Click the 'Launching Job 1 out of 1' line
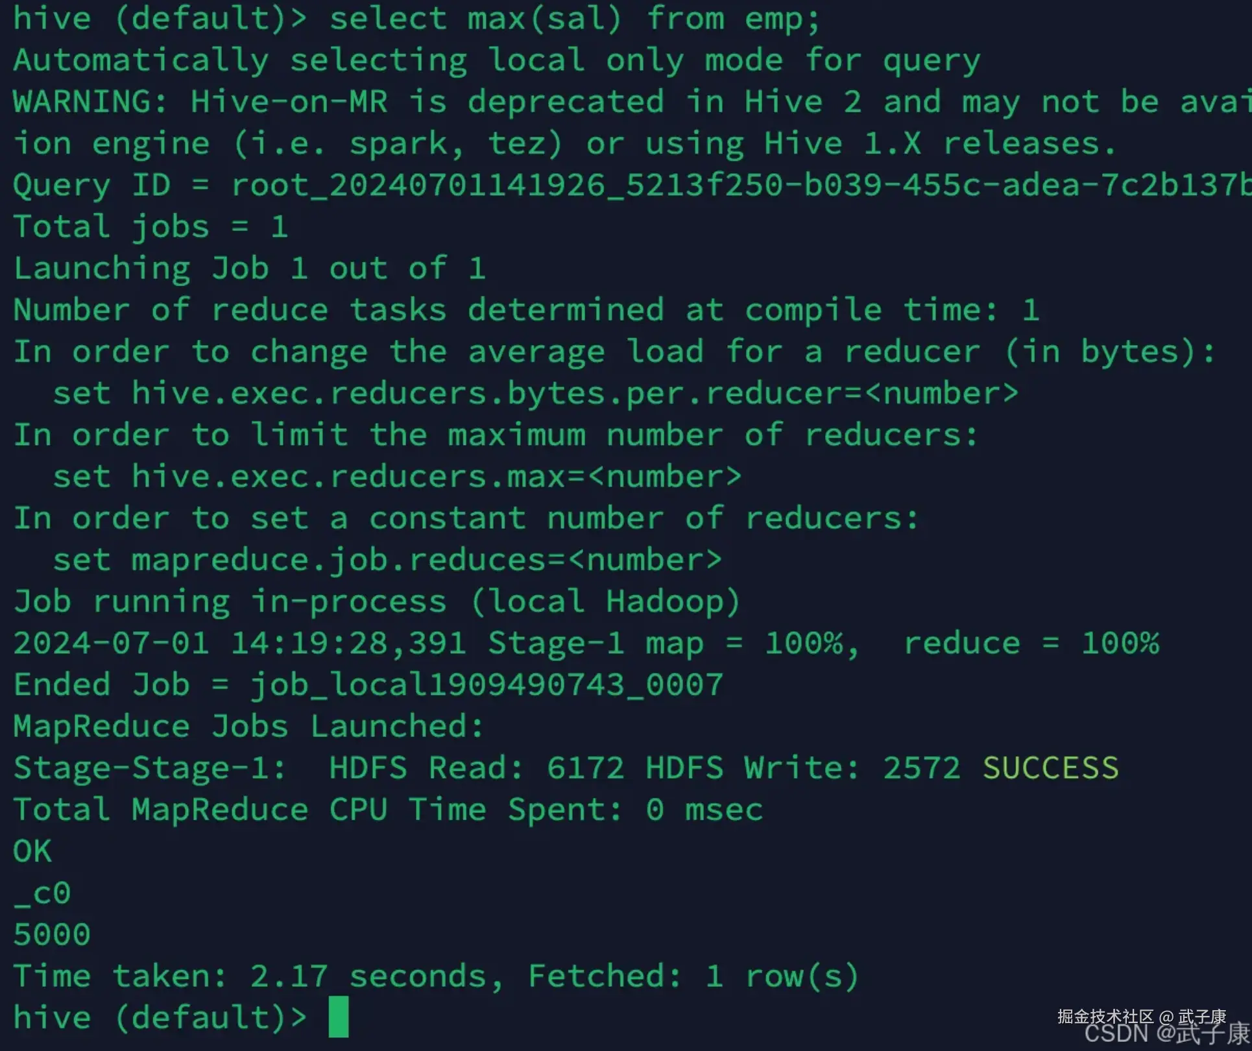Screen dimensions: 1252x1051 coord(249,269)
